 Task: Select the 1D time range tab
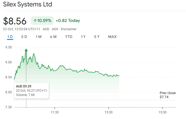(x=10, y=37)
